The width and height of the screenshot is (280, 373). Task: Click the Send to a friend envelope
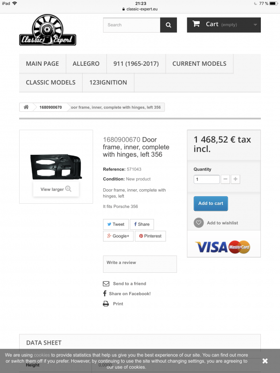(106, 283)
